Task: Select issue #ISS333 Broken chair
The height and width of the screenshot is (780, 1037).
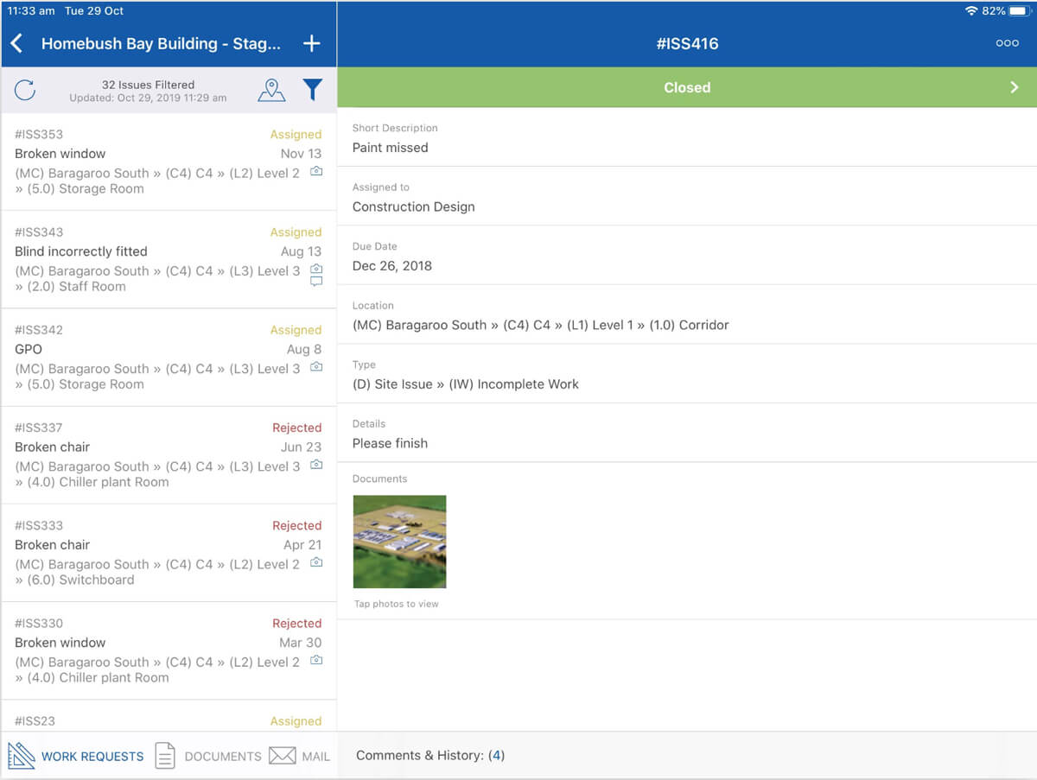Action: point(169,553)
